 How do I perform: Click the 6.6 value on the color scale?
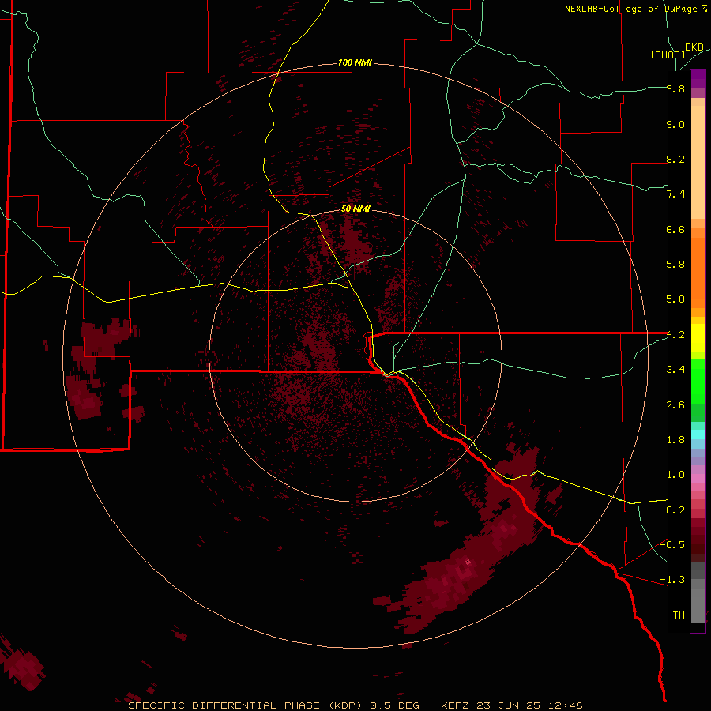[x=675, y=229]
